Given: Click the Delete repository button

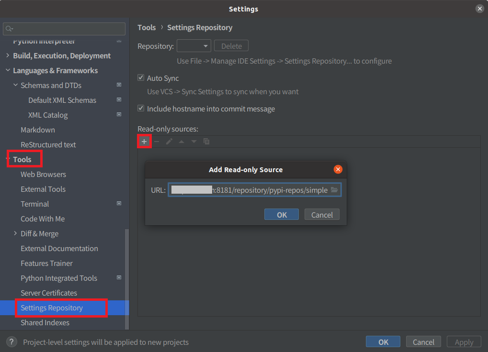Looking at the screenshot, I should (231, 46).
